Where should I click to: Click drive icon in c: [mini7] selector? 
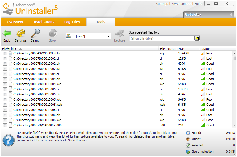(x=69, y=36)
